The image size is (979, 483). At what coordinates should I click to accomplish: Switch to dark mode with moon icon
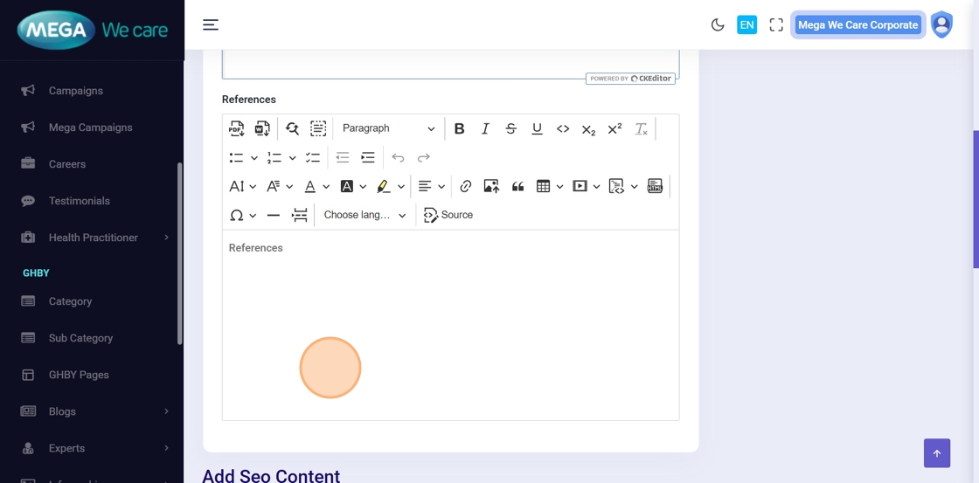(x=718, y=24)
